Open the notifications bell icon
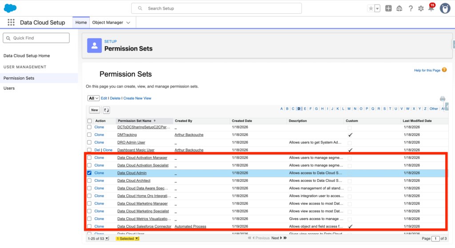The width and height of the screenshot is (455, 248). click(x=431, y=8)
